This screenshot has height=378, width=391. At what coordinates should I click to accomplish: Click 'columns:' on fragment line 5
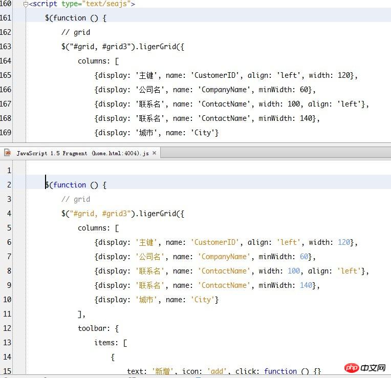tap(94, 228)
